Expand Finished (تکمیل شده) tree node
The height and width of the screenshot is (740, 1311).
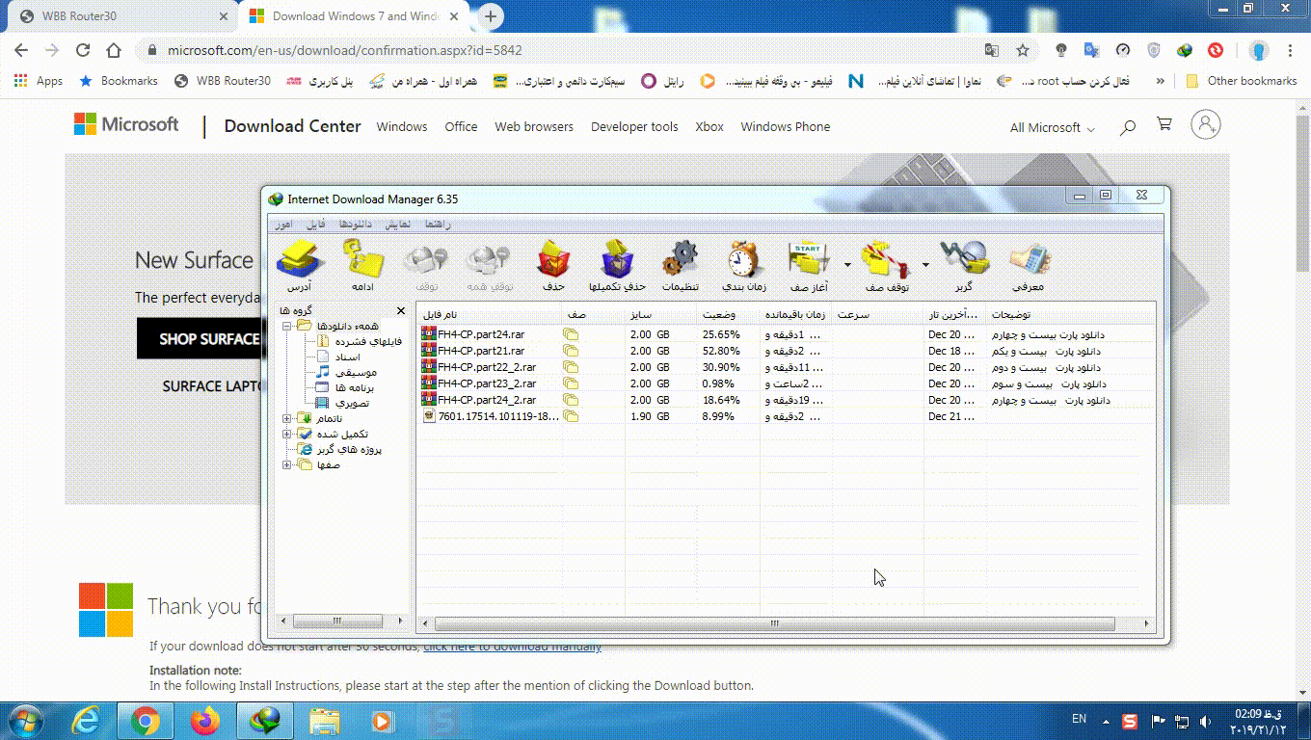coord(286,434)
